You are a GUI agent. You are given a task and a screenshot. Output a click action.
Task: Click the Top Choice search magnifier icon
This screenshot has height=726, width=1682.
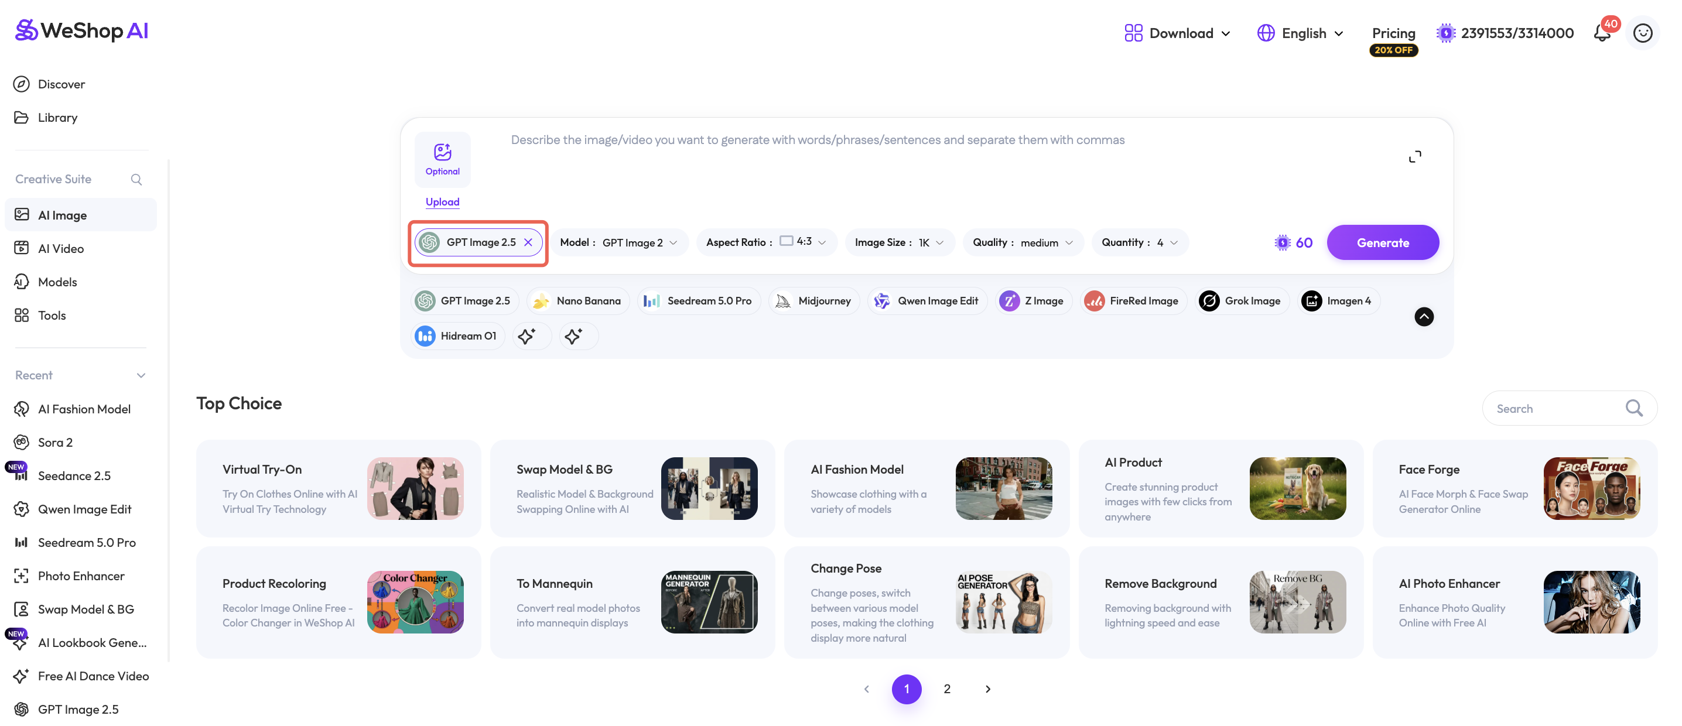click(1633, 408)
